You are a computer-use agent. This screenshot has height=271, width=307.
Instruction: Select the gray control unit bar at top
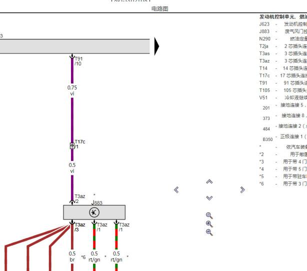tap(75, 46)
